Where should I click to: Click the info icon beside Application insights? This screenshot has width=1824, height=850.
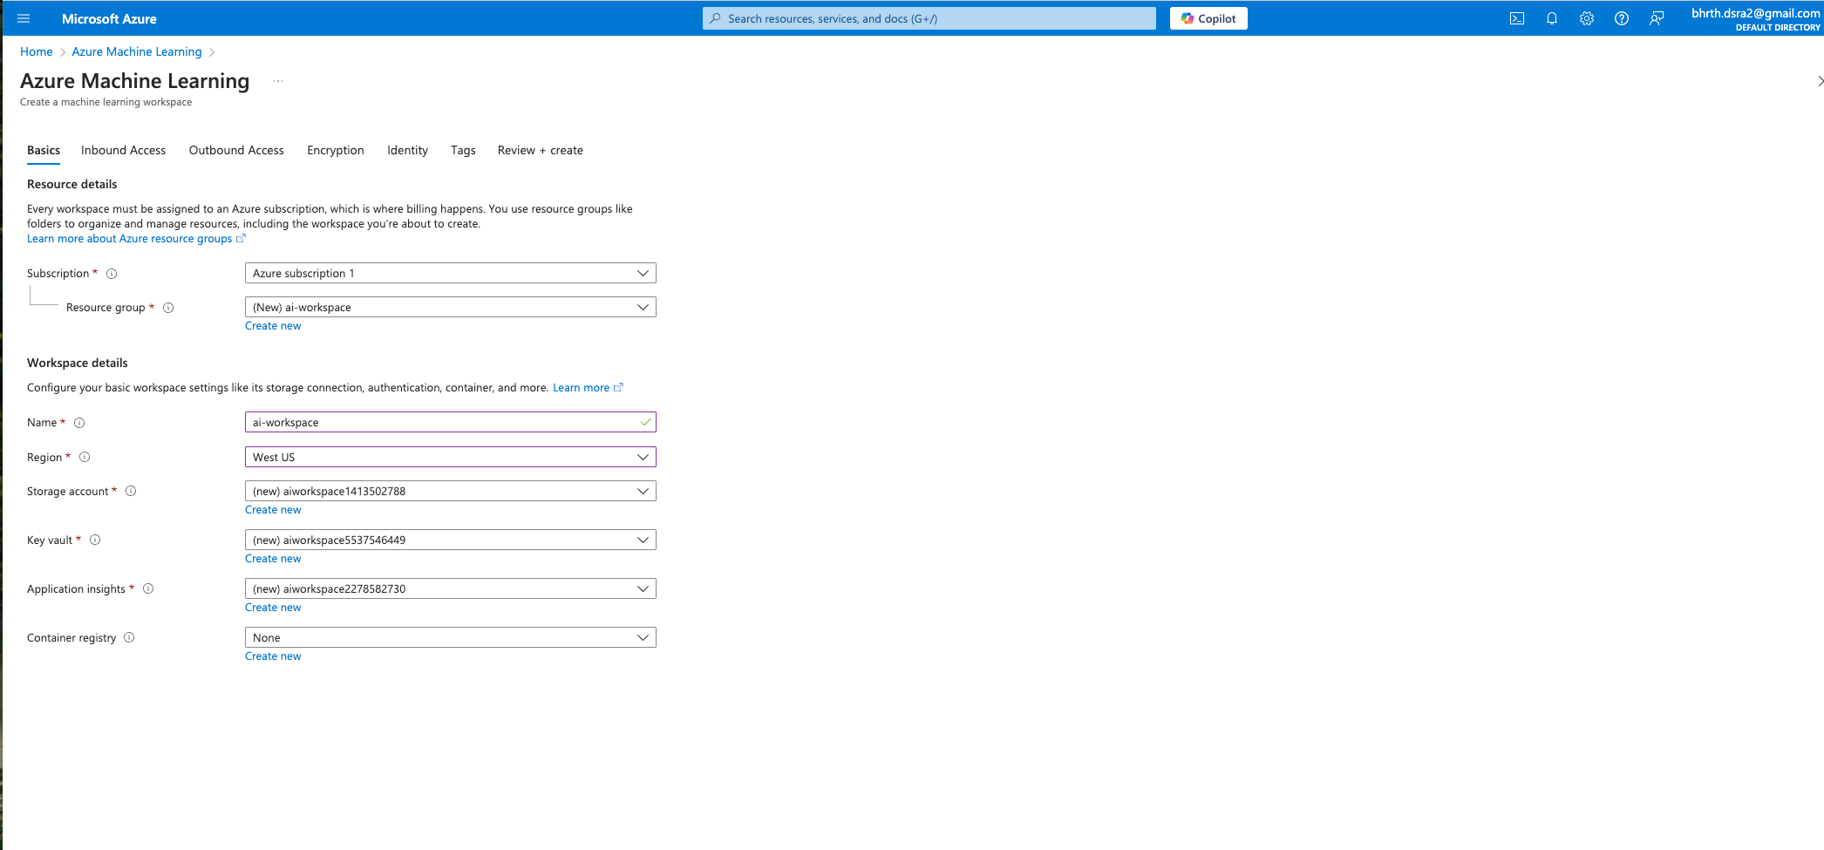(x=148, y=588)
